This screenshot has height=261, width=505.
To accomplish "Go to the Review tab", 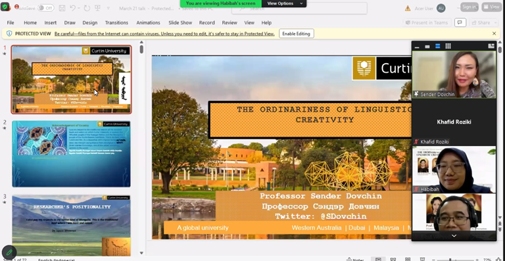I will (x=229, y=22).
